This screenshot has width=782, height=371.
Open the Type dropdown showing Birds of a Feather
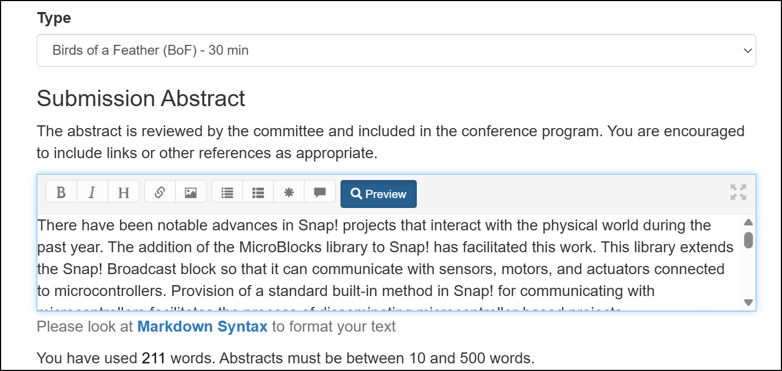(x=396, y=51)
